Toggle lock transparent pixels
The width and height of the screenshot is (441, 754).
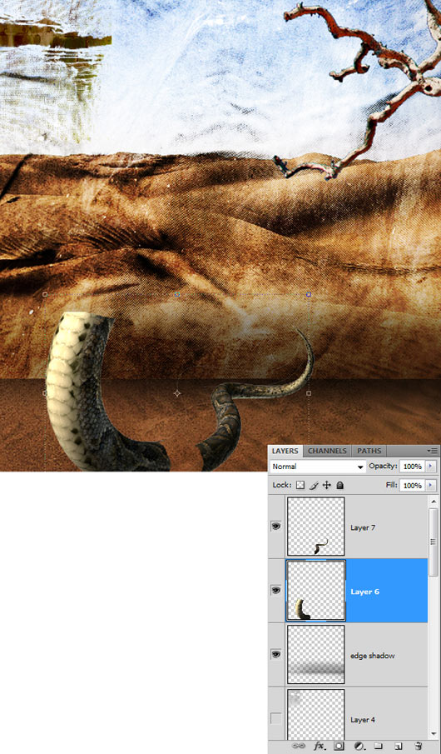click(300, 485)
